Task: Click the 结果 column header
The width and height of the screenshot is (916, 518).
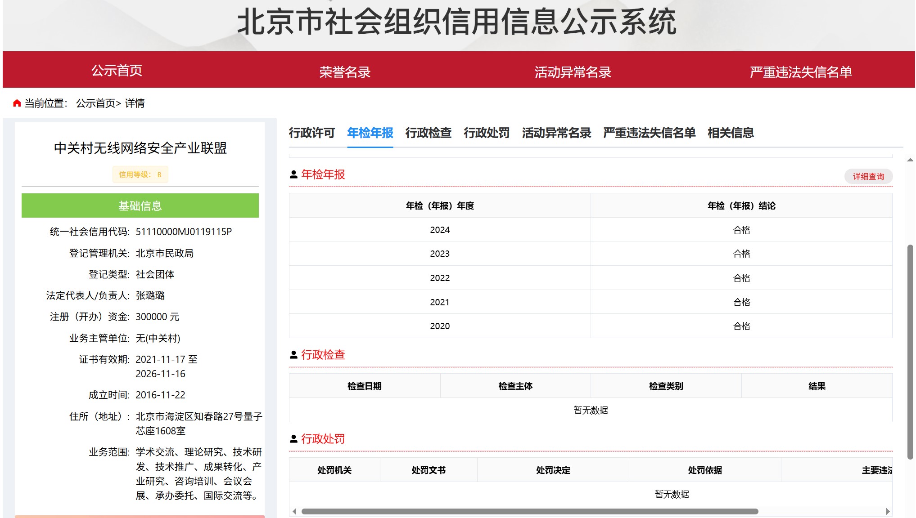Action: (x=817, y=386)
